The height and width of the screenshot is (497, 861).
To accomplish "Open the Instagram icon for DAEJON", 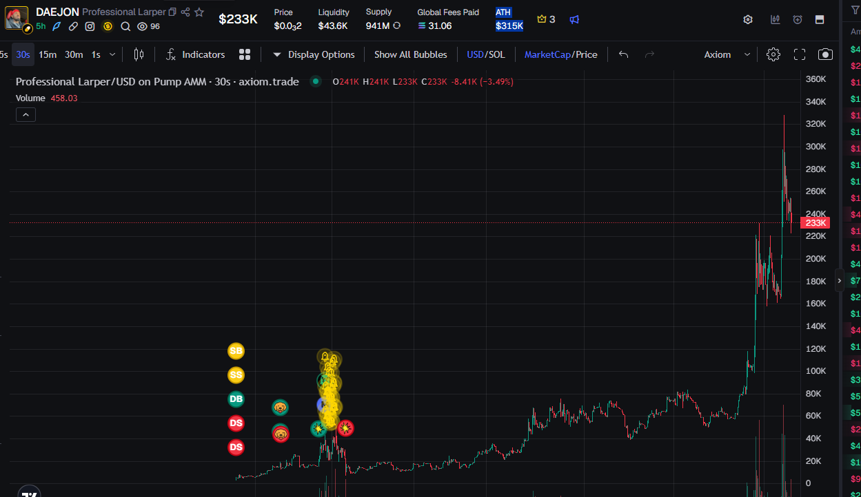I will [90, 26].
